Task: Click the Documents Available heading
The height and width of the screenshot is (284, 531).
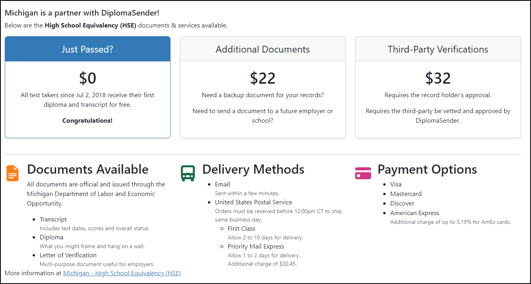Action: coord(88,169)
